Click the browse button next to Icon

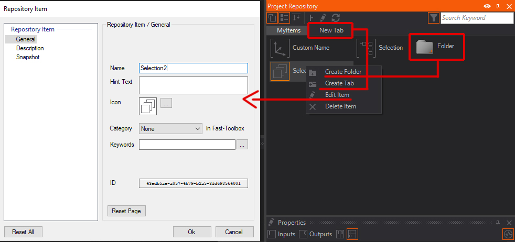click(x=166, y=103)
